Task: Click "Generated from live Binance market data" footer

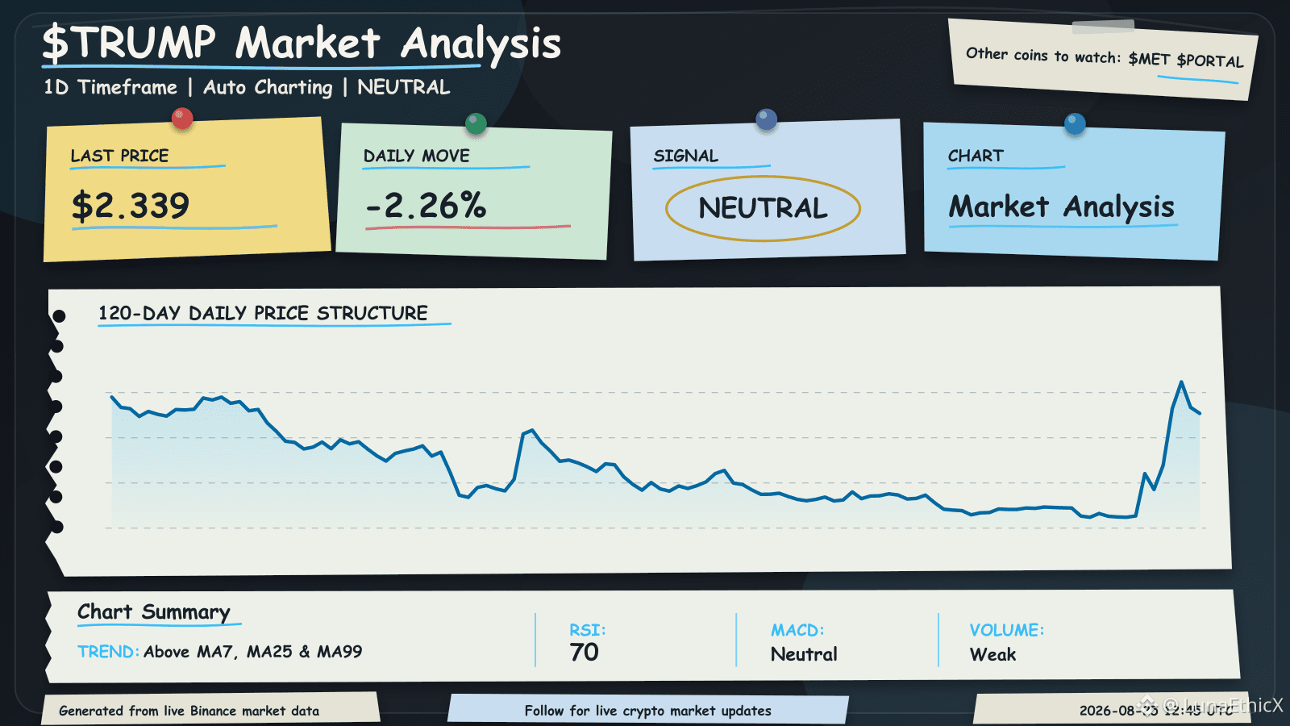Action: 189,711
